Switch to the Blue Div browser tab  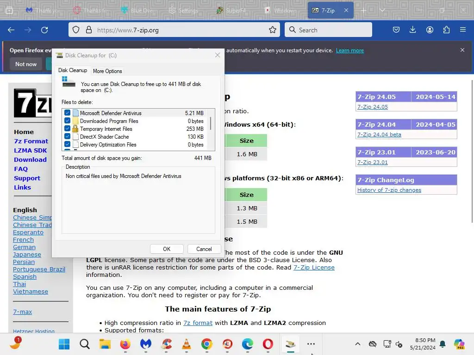(x=137, y=11)
